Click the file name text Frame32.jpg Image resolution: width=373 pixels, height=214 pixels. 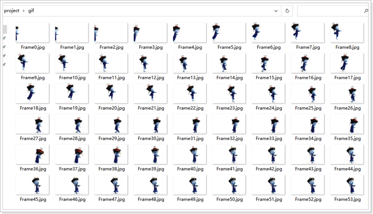pos(230,139)
